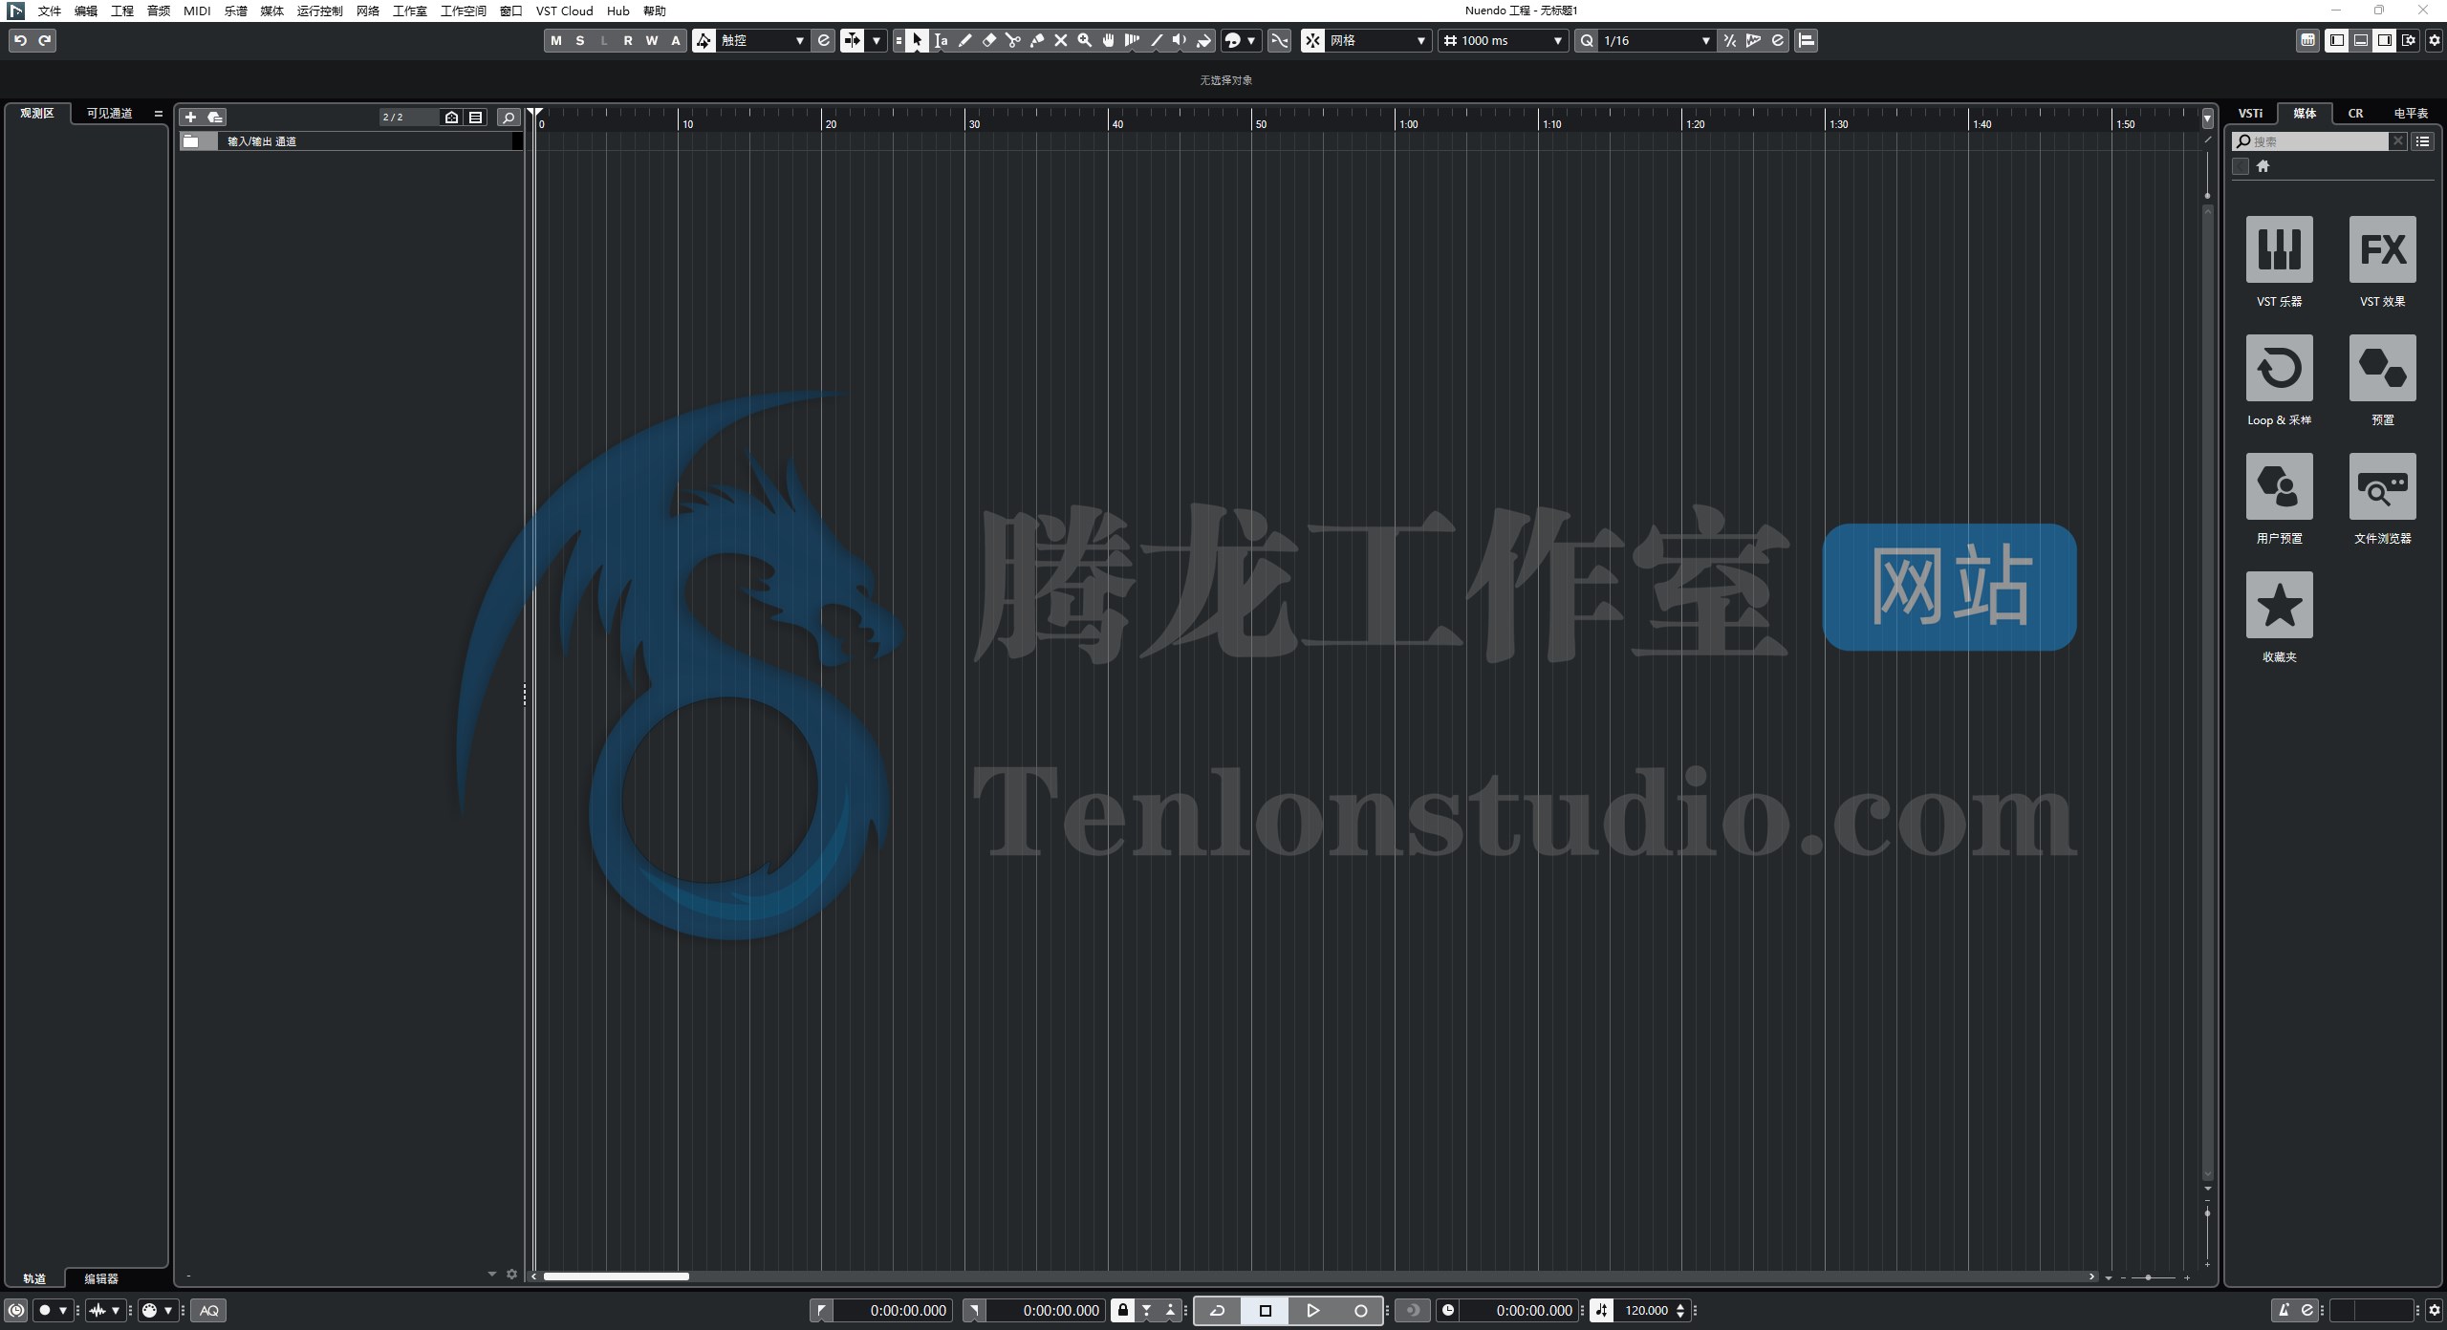Toggle the punch points lock icon
2447x1330 pixels.
tap(1123, 1310)
